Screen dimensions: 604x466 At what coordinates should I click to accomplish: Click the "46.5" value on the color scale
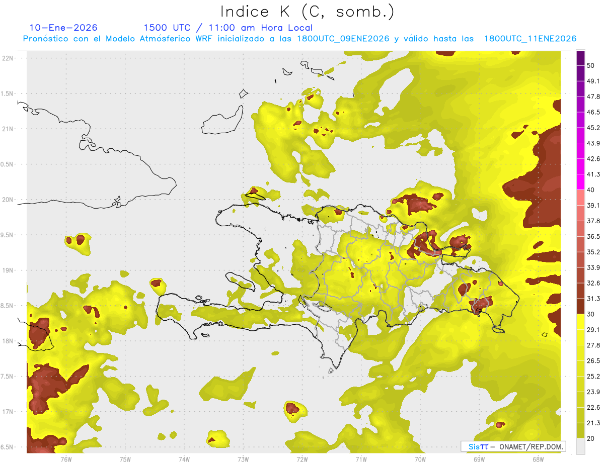click(593, 112)
